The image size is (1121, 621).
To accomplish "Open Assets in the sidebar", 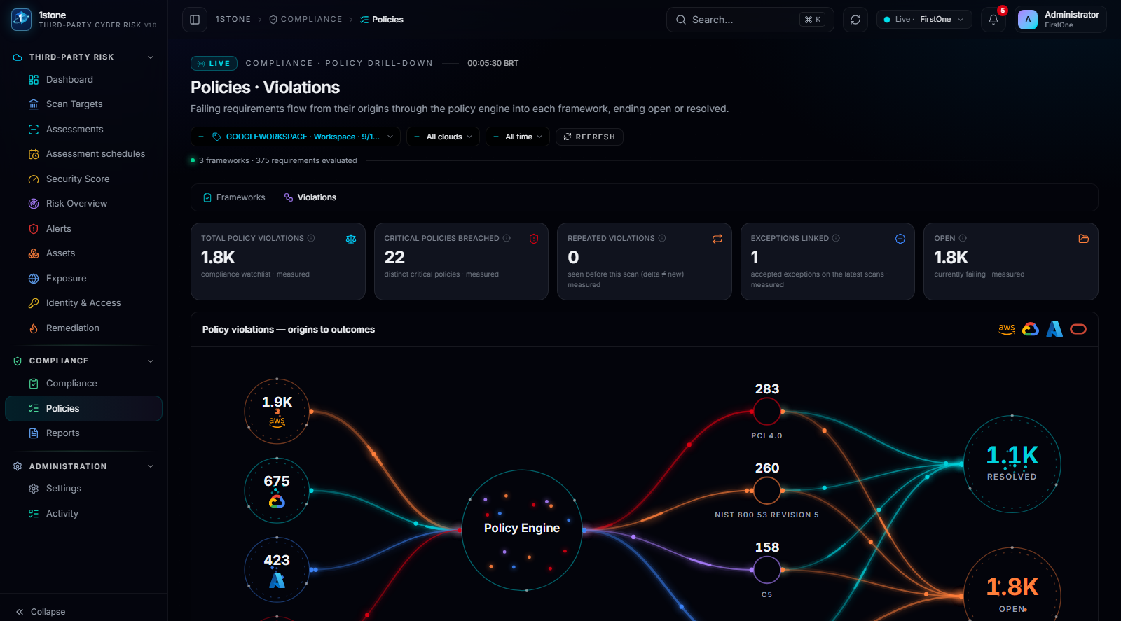I will coord(84,253).
